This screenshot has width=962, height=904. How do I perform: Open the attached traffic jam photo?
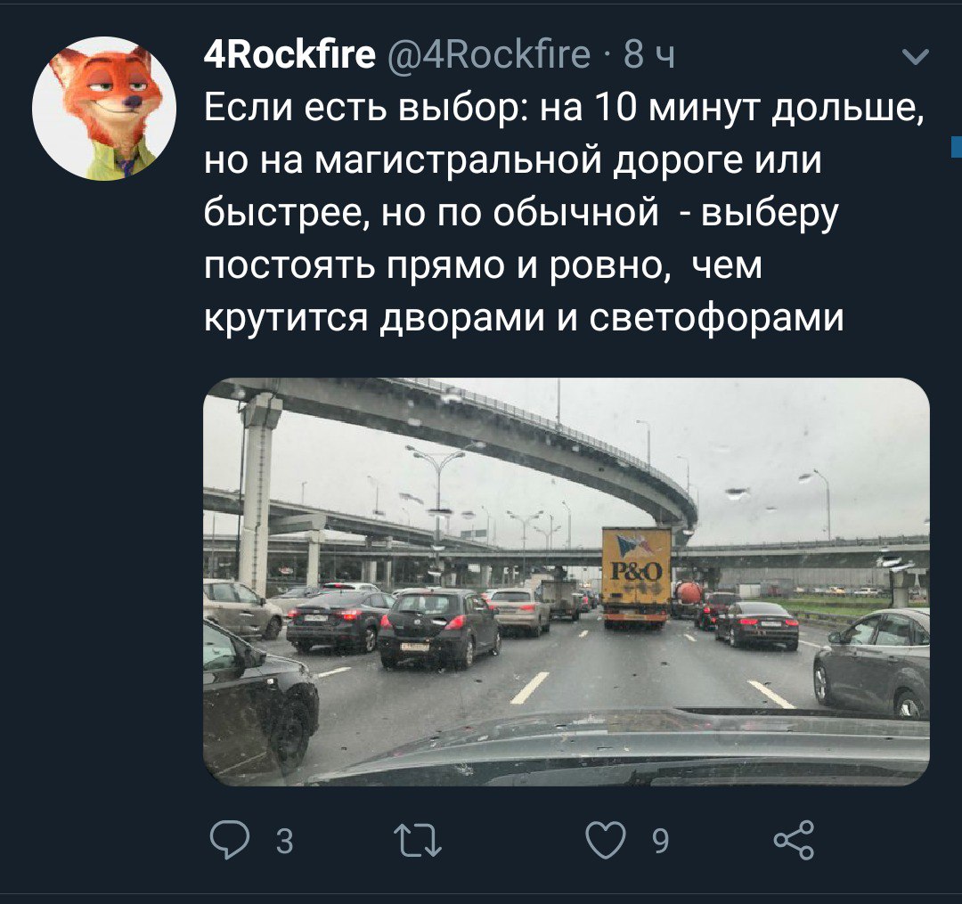pyautogui.click(x=567, y=582)
